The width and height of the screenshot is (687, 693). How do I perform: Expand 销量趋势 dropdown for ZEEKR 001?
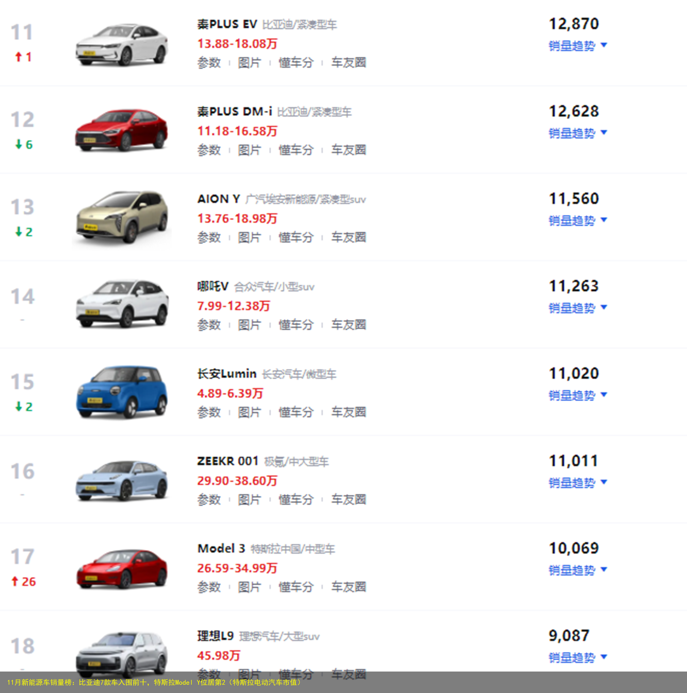[x=578, y=482]
